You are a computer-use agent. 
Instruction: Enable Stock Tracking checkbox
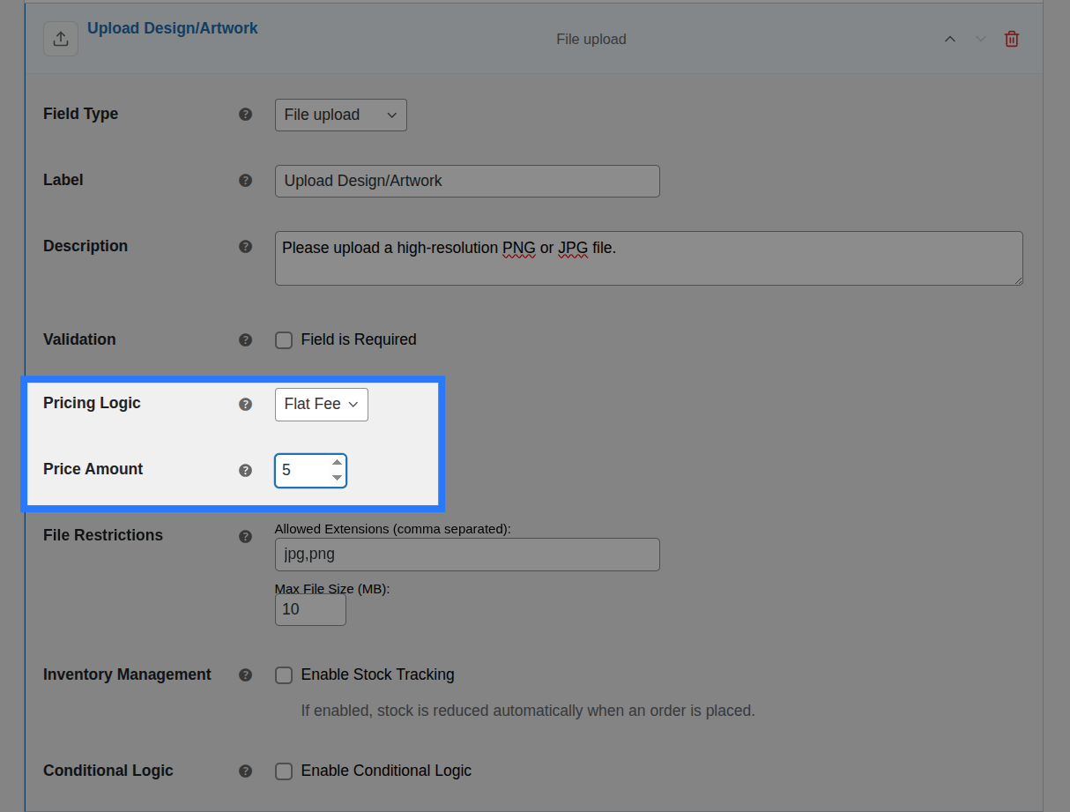[284, 675]
